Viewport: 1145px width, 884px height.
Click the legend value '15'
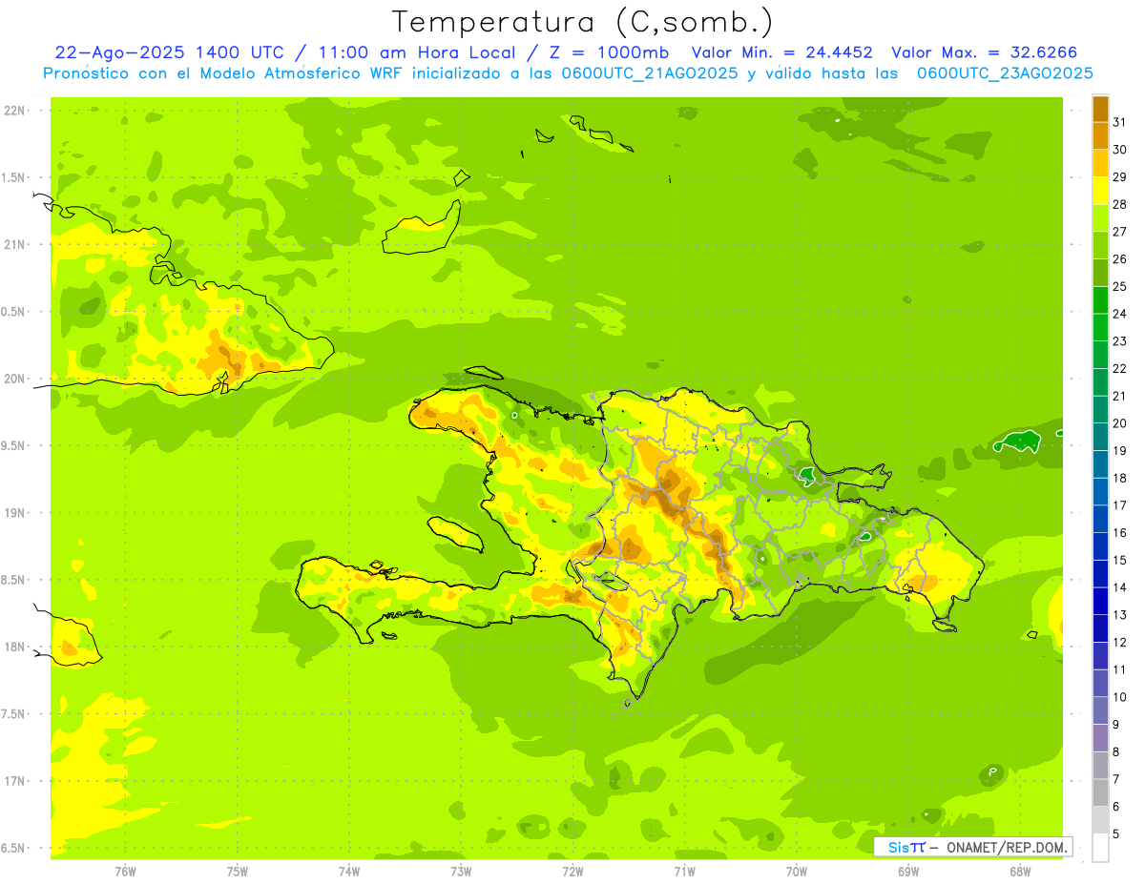point(1120,560)
